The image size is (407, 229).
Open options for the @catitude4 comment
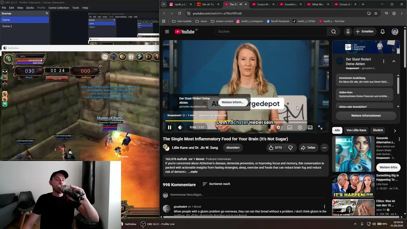(x=324, y=207)
